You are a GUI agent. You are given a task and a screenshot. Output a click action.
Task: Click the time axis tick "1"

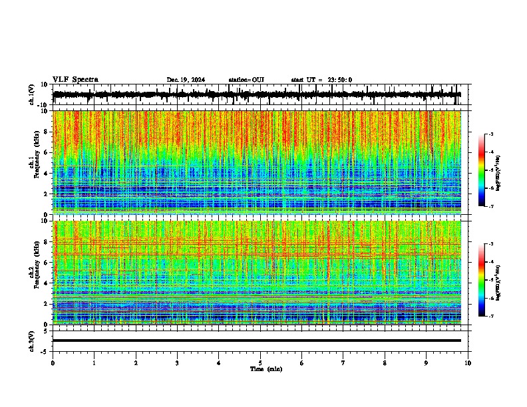(94, 363)
